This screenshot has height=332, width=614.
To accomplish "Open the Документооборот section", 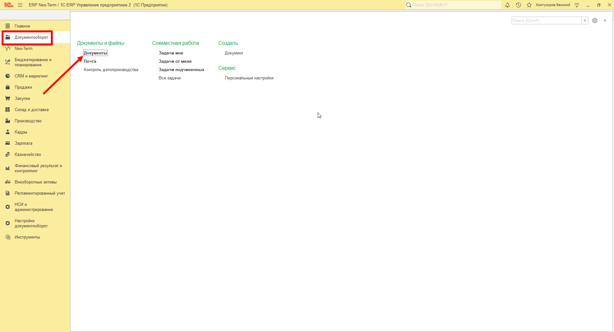I will (31, 37).
